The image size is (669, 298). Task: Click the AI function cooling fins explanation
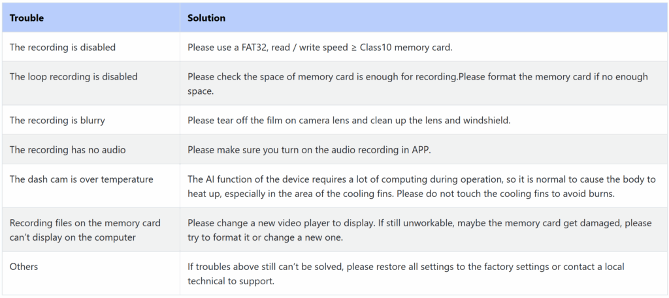point(421,186)
